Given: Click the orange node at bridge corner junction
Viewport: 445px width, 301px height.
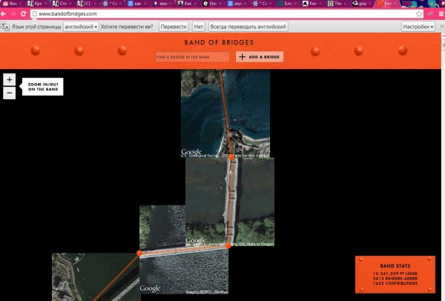Looking at the screenshot, I should pos(228,245).
